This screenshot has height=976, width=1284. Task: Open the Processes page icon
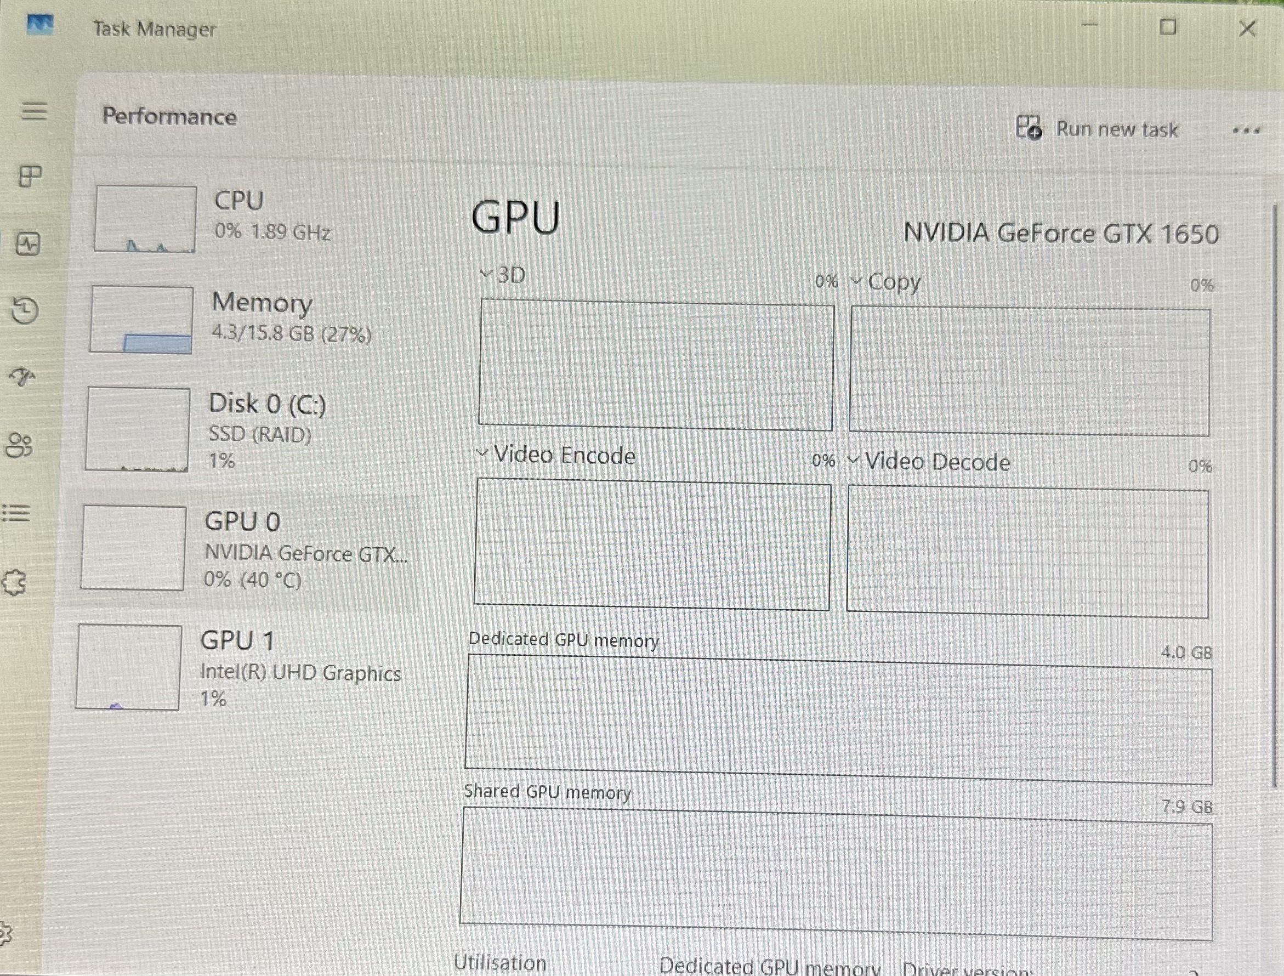coord(30,176)
